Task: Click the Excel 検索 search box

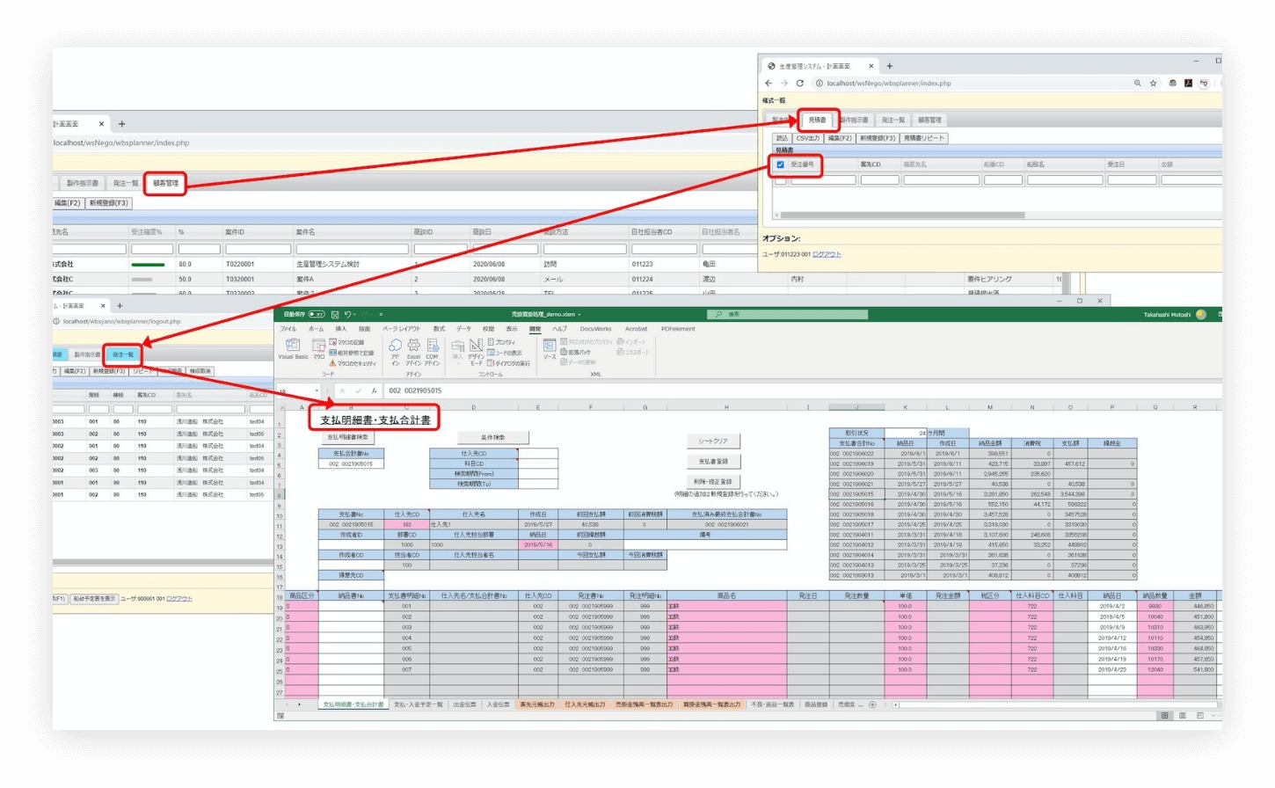Action: click(x=788, y=314)
